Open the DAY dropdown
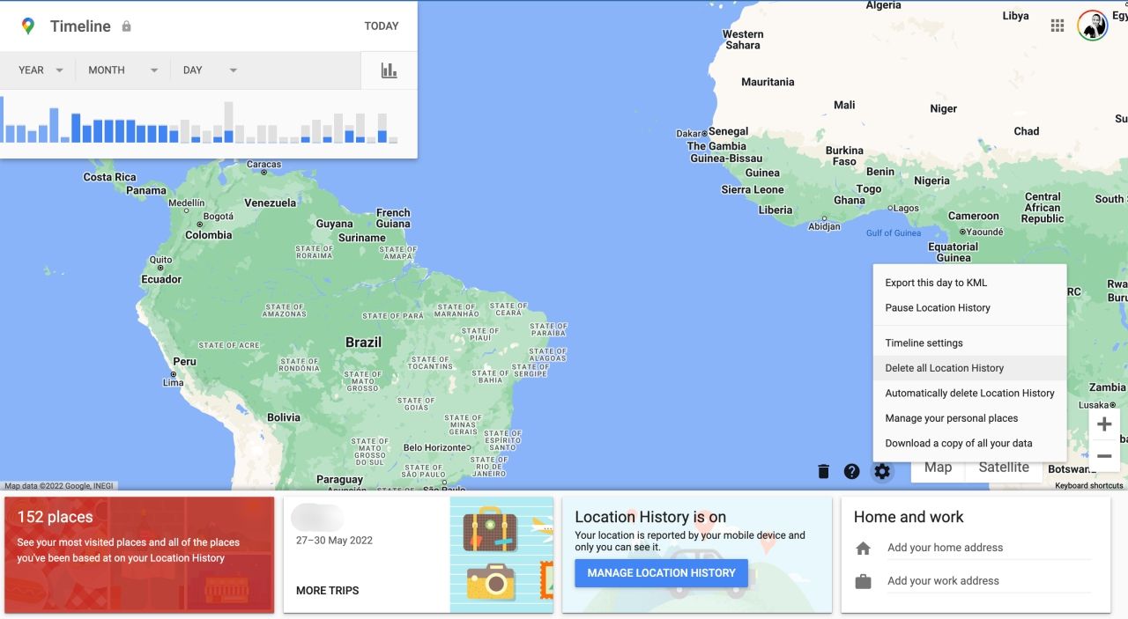 coord(210,70)
